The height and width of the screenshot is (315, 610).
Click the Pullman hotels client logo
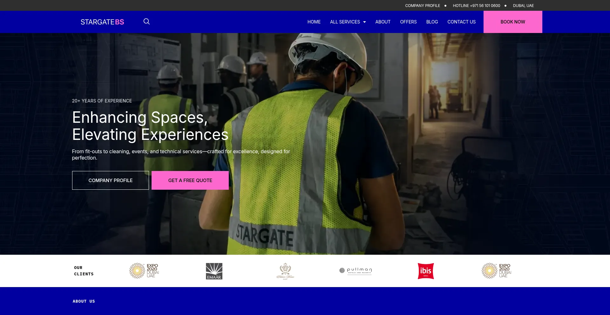point(356,271)
